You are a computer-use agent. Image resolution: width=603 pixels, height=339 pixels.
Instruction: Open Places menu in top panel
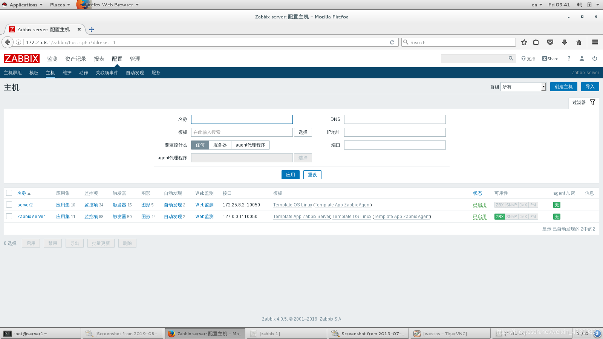pos(60,5)
